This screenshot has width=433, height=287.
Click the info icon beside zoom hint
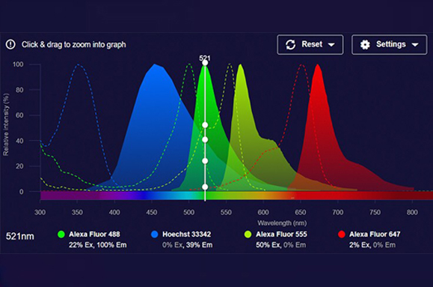coord(10,44)
